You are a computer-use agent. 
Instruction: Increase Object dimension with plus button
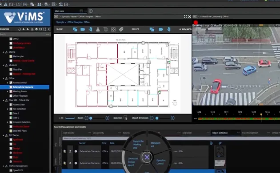point(172,118)
